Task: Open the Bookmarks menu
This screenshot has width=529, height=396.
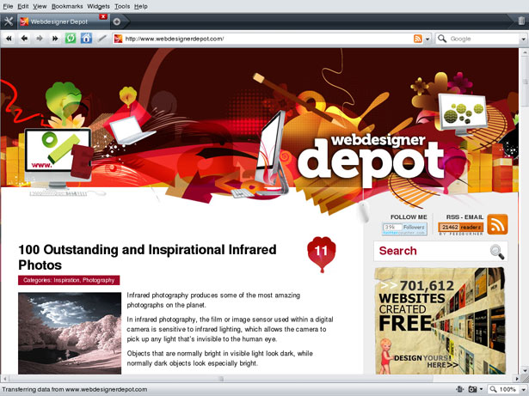Action: tap(67, 6)
